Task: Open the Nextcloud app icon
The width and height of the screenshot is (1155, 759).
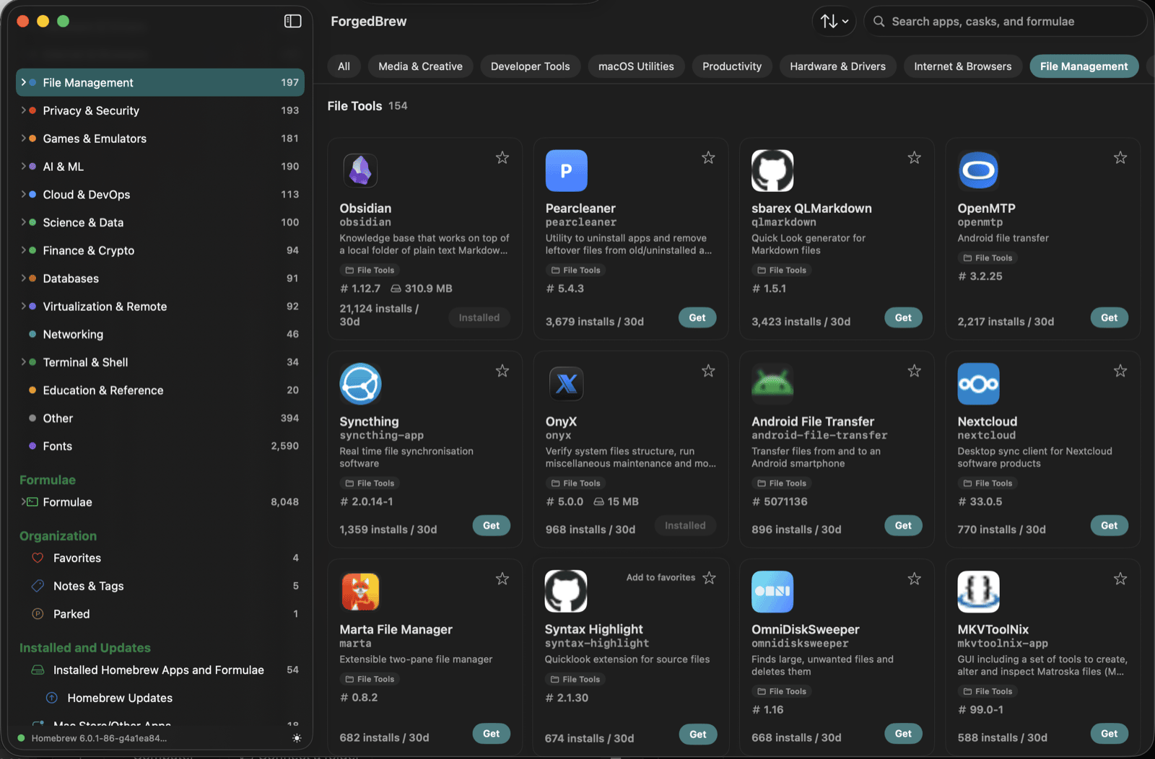Action: (x=978, y=384)
